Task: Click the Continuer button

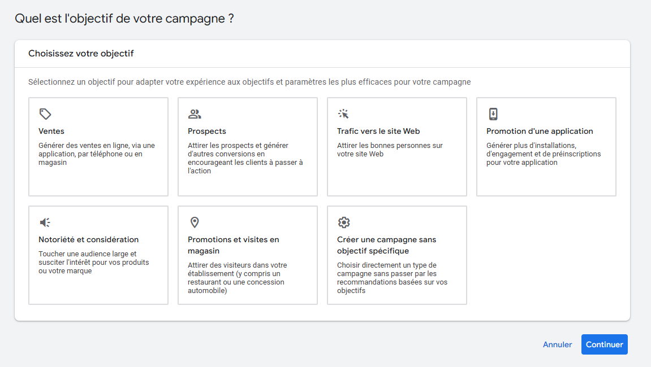Action: 604,344
